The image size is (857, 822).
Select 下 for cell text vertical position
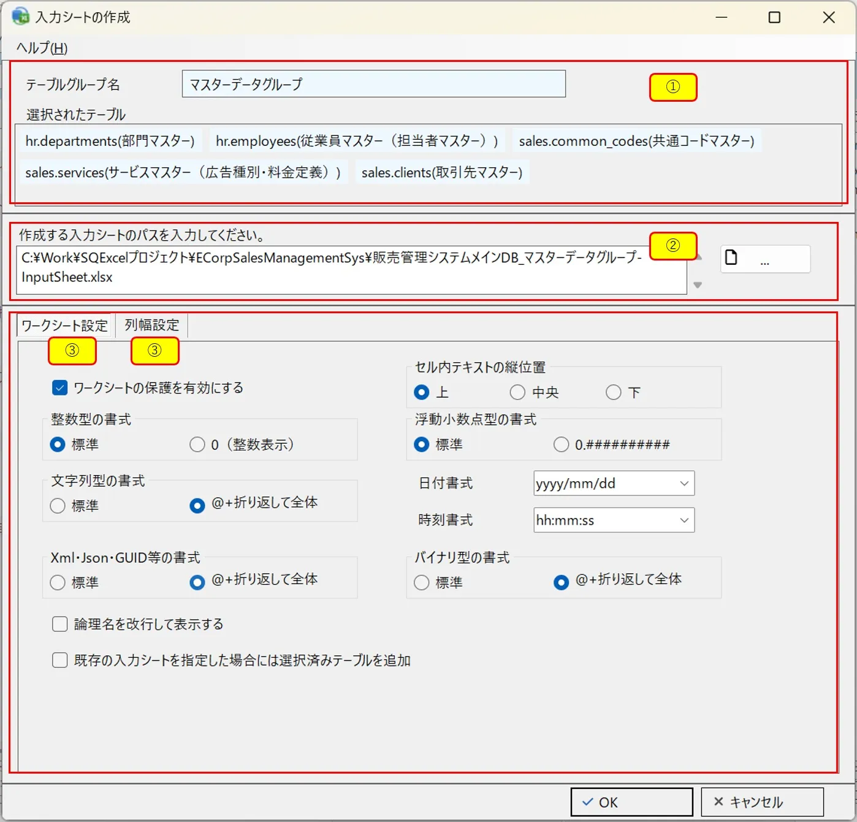[623, 392]
